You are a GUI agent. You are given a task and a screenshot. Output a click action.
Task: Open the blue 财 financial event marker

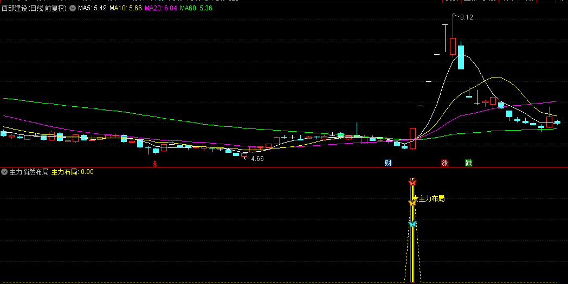point(388,163)
